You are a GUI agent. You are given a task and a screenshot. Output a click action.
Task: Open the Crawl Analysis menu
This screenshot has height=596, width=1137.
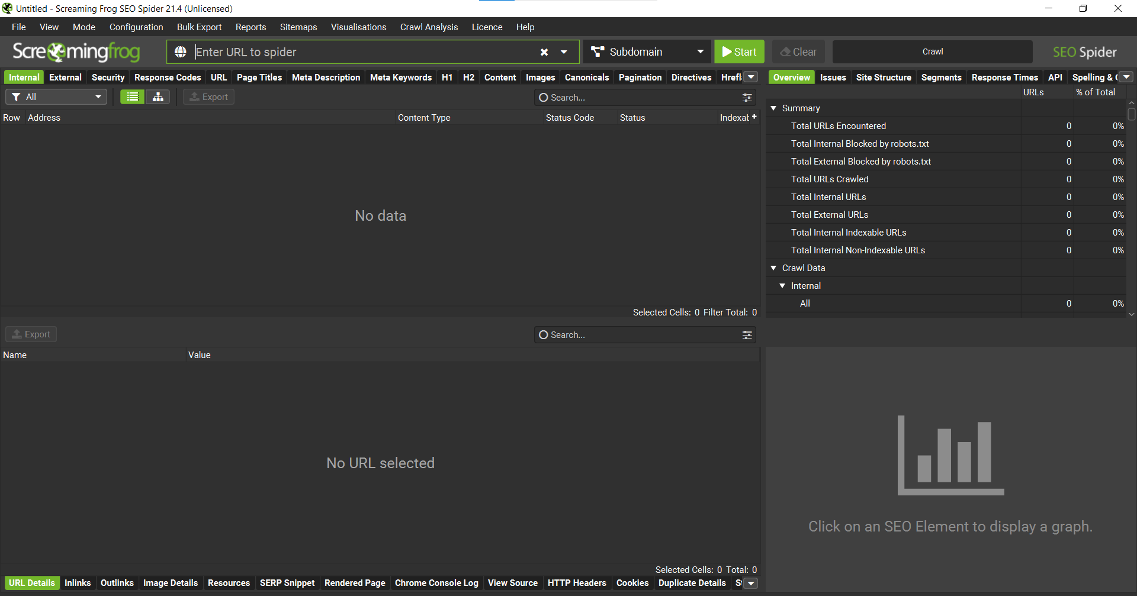(x=429, y=27)
